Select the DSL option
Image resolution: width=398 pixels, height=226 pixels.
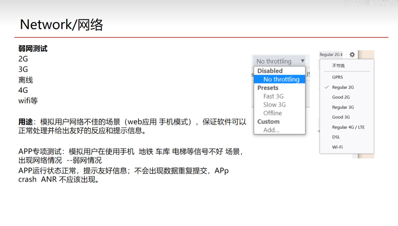pos(336,137)
